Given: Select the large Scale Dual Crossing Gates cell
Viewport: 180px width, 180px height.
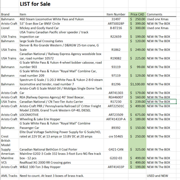Looking at the screenshot, I should coord(61,41).
